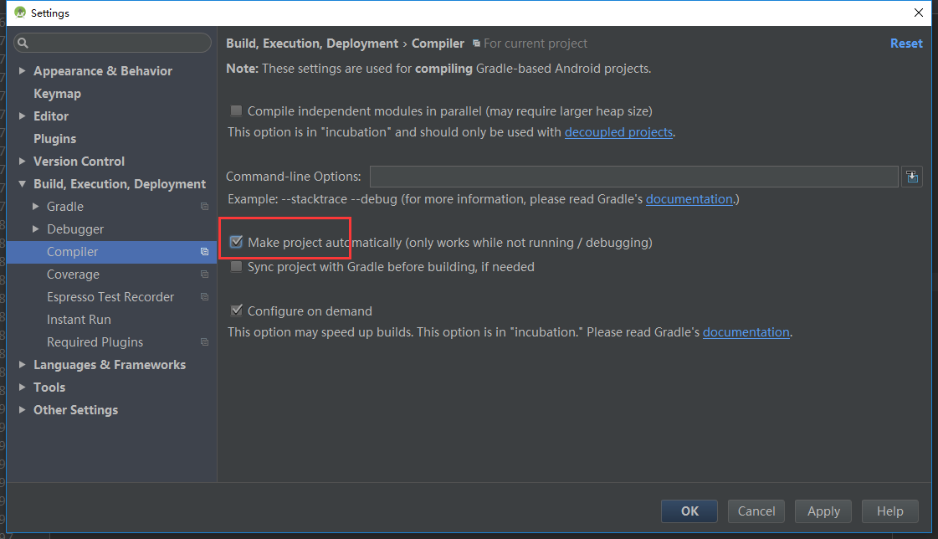Open documentation link under Configure on demand
Screen dimensions: 938x539
(746, 332)
